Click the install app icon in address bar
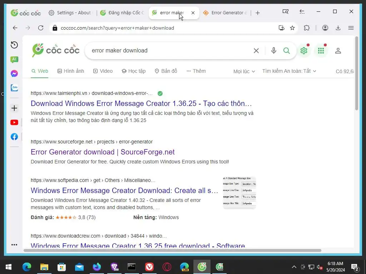This screenshot has height=274, width=366. click(282, 28)
